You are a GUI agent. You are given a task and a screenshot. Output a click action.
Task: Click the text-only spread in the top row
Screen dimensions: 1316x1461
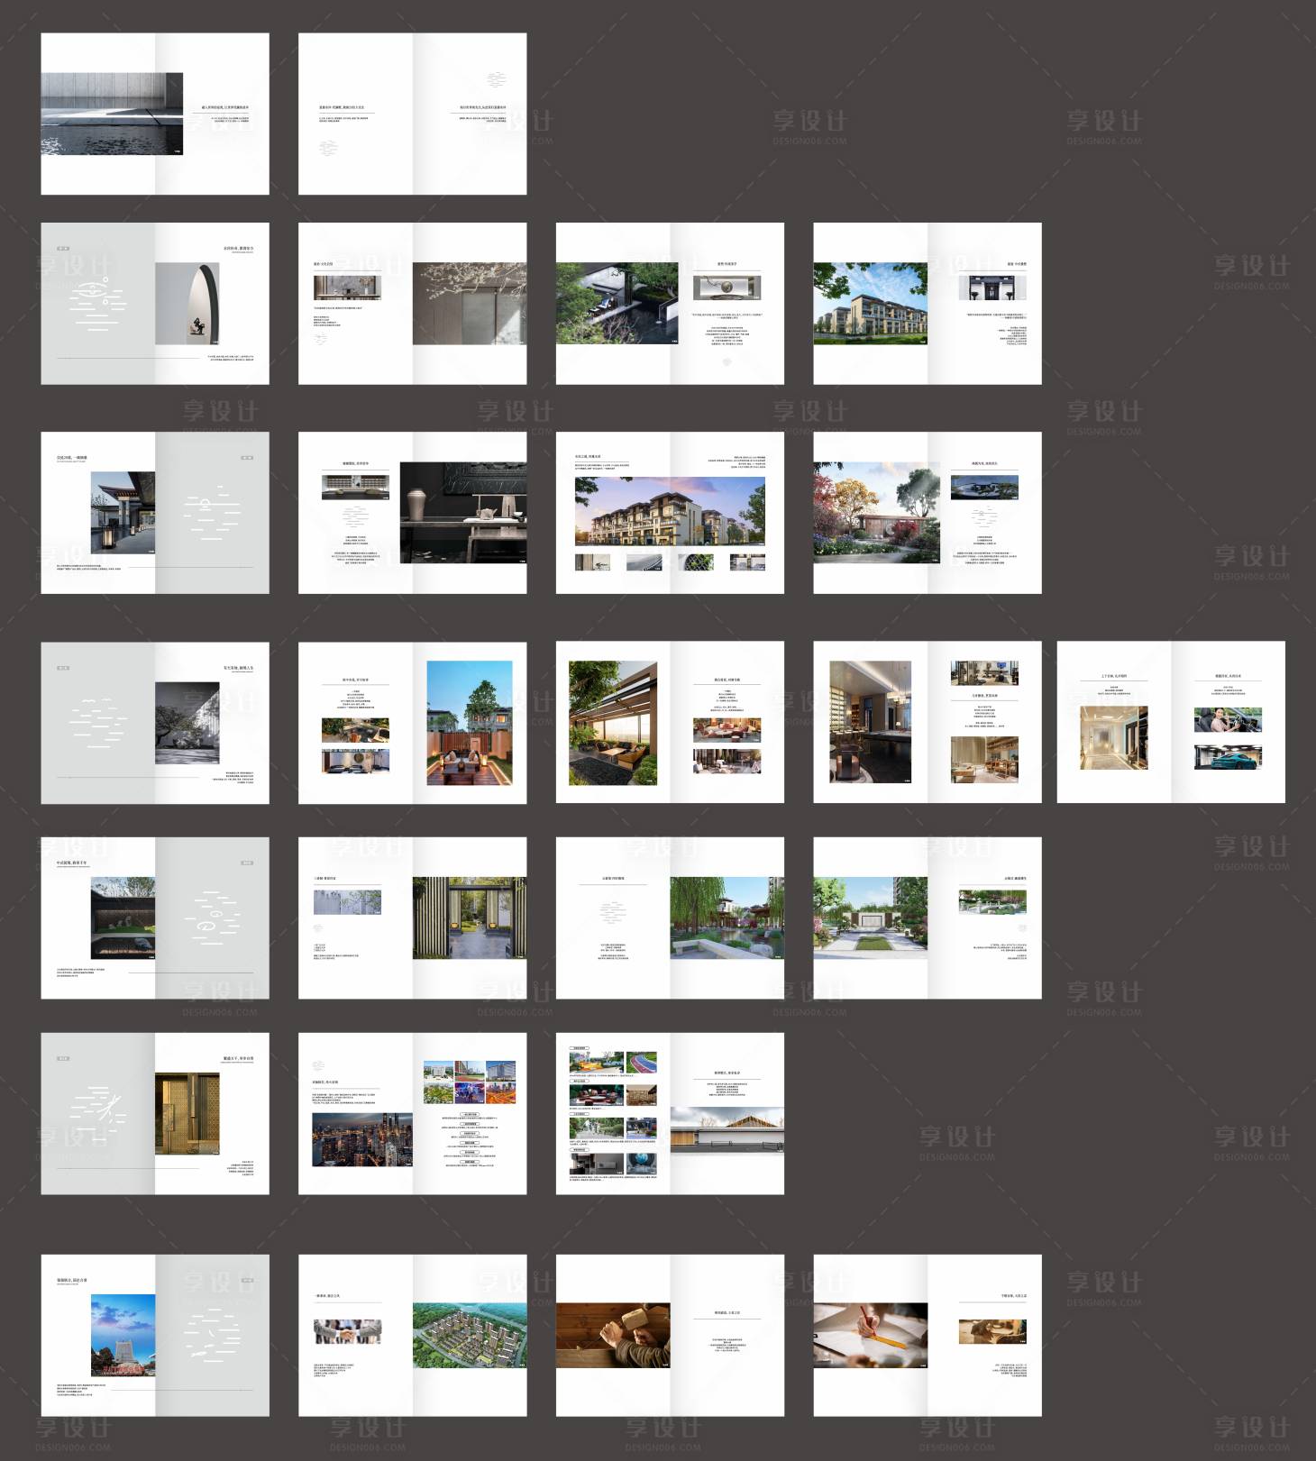pyautogui.click(x=412, y=114)
